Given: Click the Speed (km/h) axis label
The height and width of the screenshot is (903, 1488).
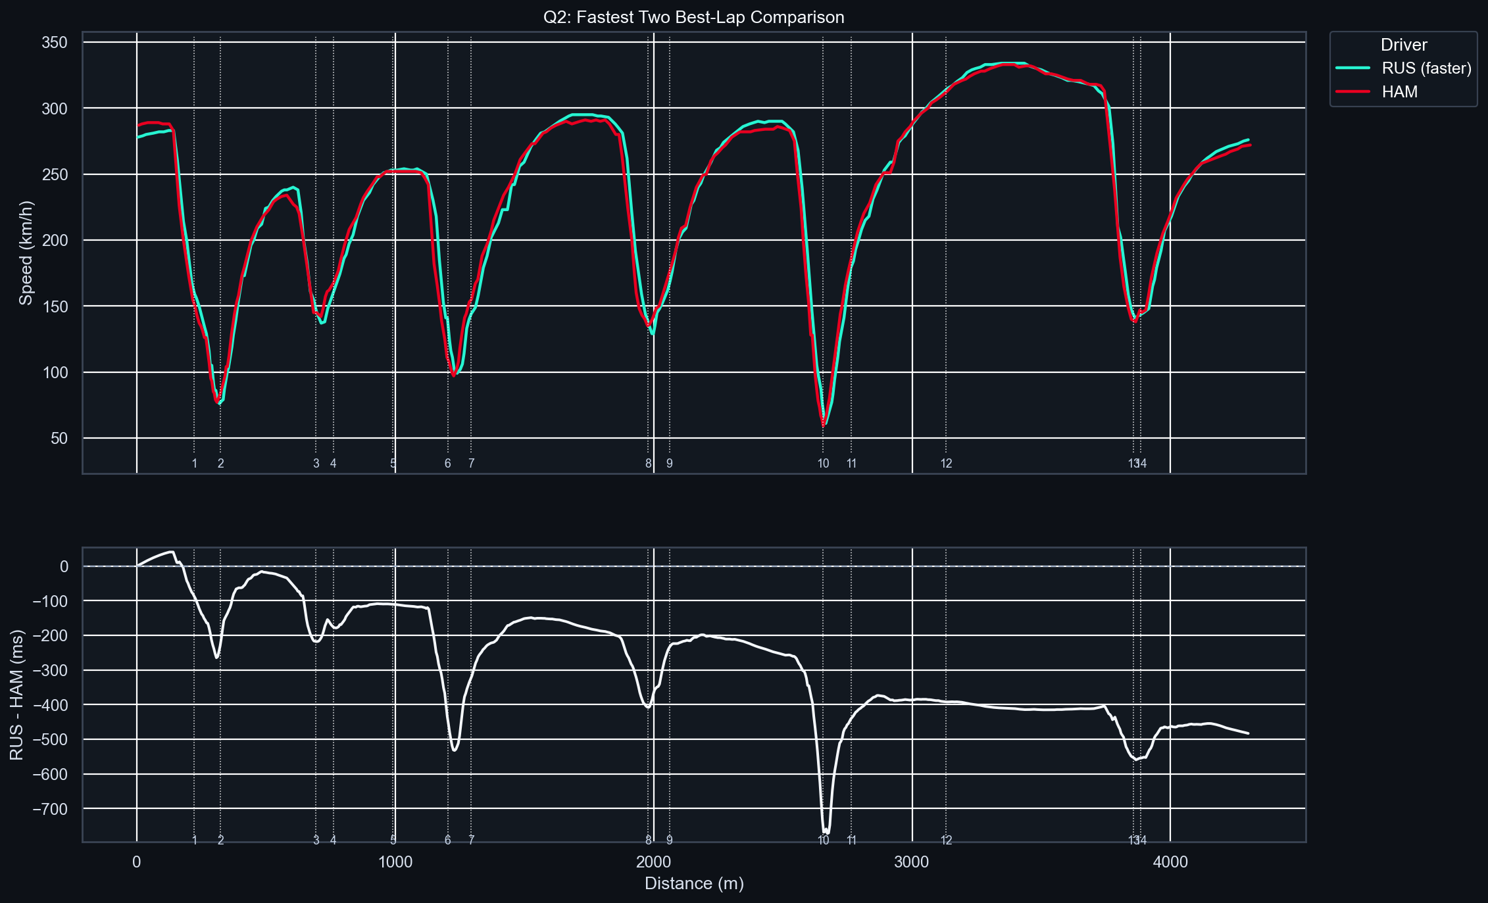Looking at the screenshot, I should [26, 253].
